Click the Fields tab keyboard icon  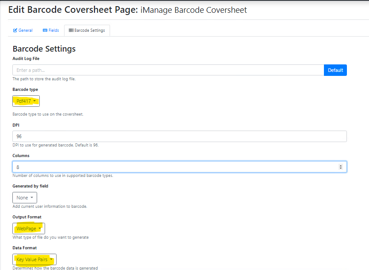(x=45, y=30)
